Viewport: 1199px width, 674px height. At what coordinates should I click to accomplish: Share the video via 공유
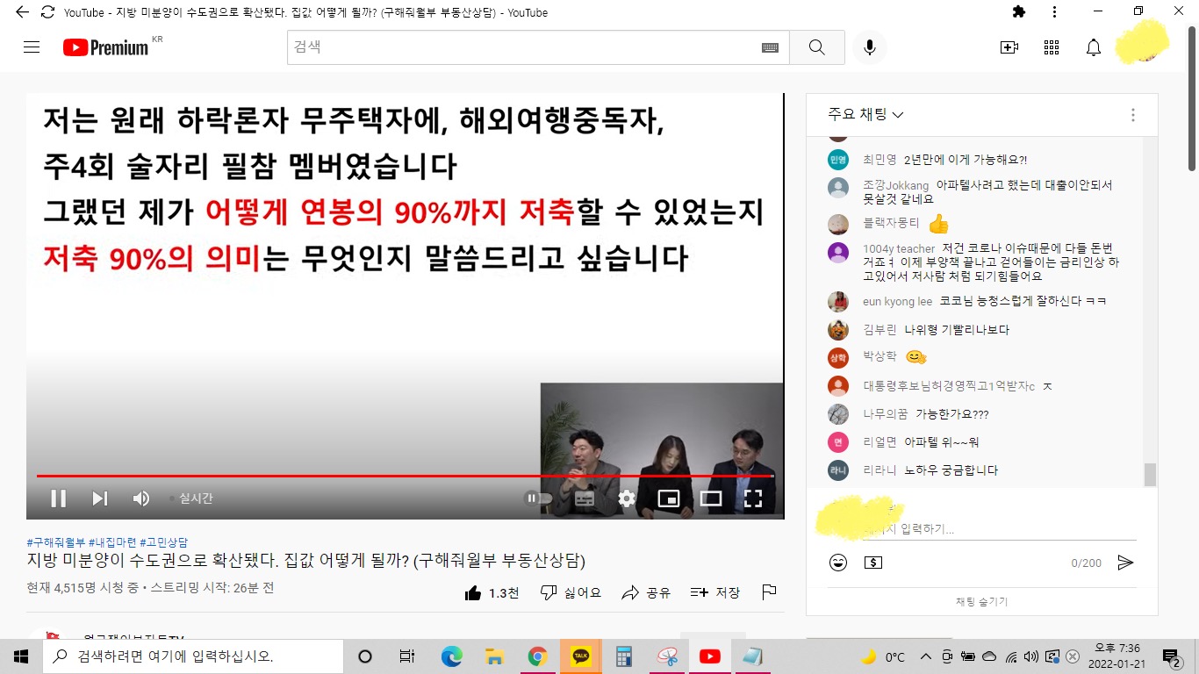(646, 593)
